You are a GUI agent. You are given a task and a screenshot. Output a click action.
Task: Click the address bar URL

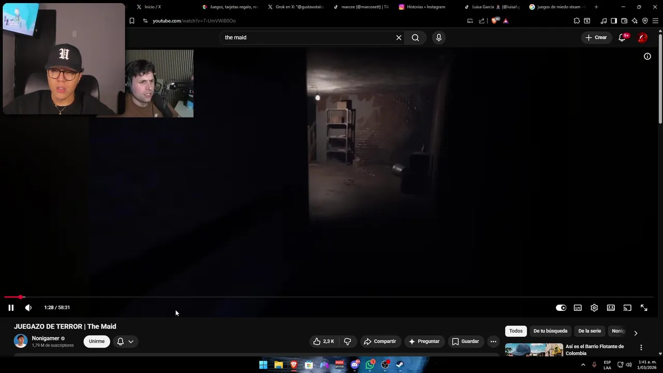pyautogui.click(x=194, y=21)
